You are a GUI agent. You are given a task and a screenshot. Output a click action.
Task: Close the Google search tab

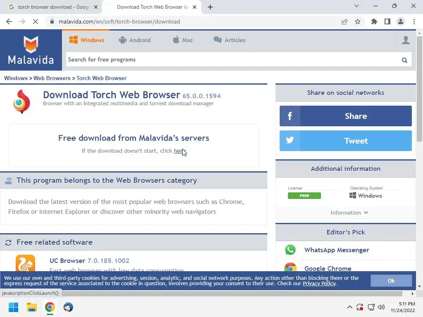[96, 7]
